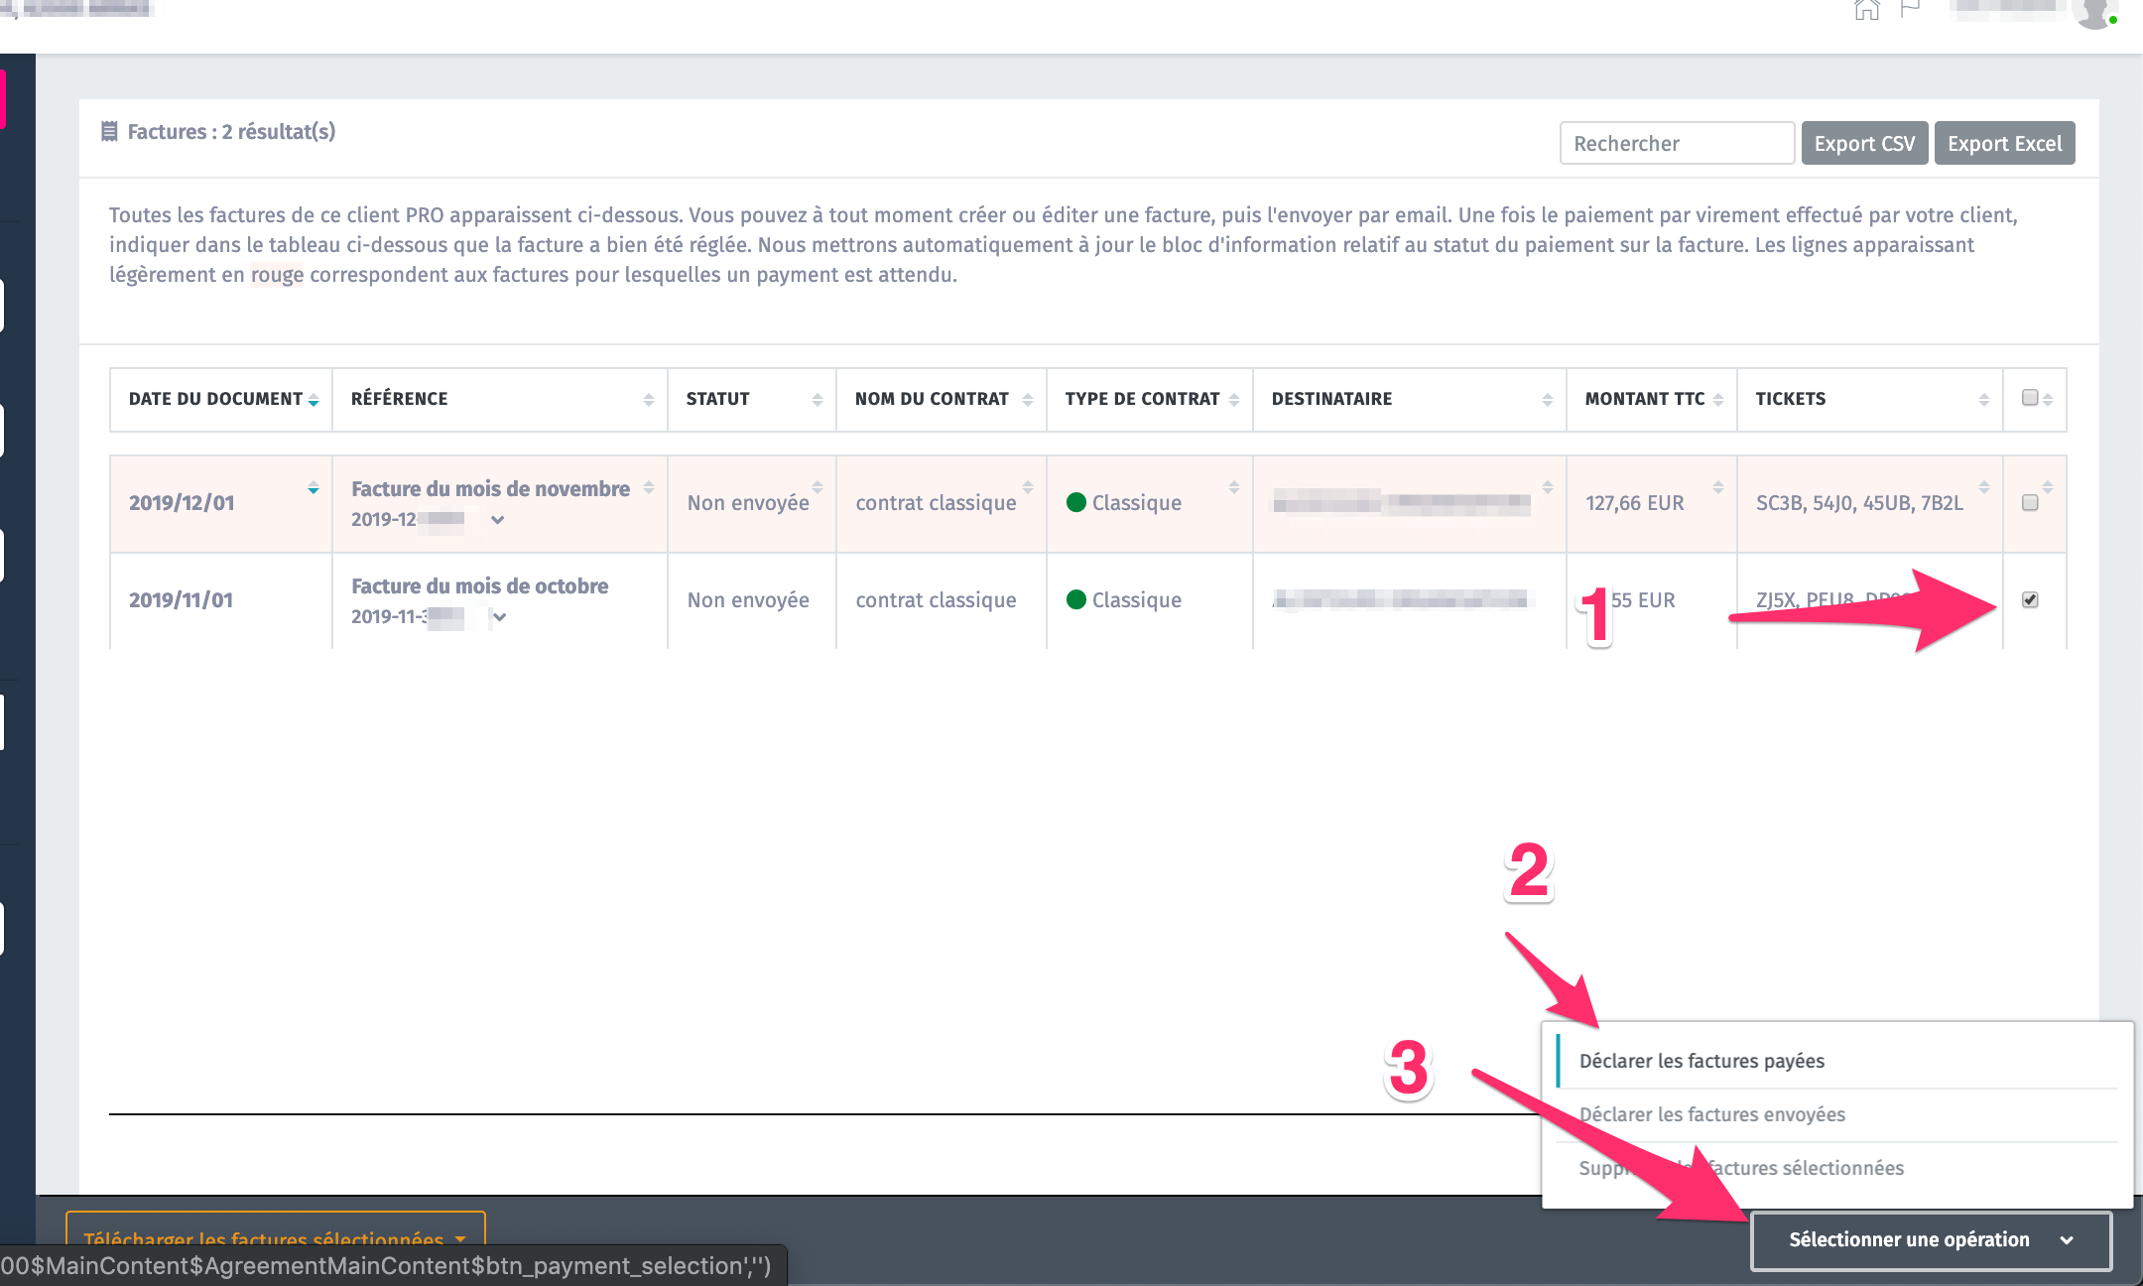
Task: Click the Rechercher search field
Action: (1676, 144)
